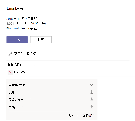Click the Email评审 meeting title

(x=15, y=8)
